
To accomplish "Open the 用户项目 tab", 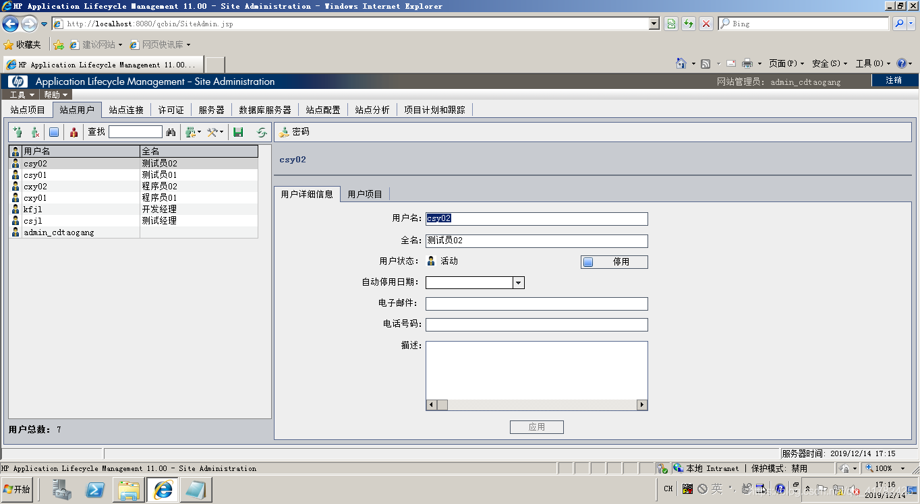I will click(x=365, y=194).
